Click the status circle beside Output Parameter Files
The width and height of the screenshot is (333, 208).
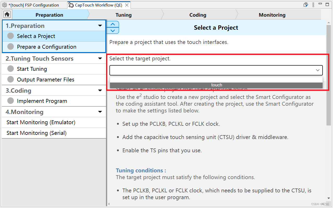[x=10, y=79]
